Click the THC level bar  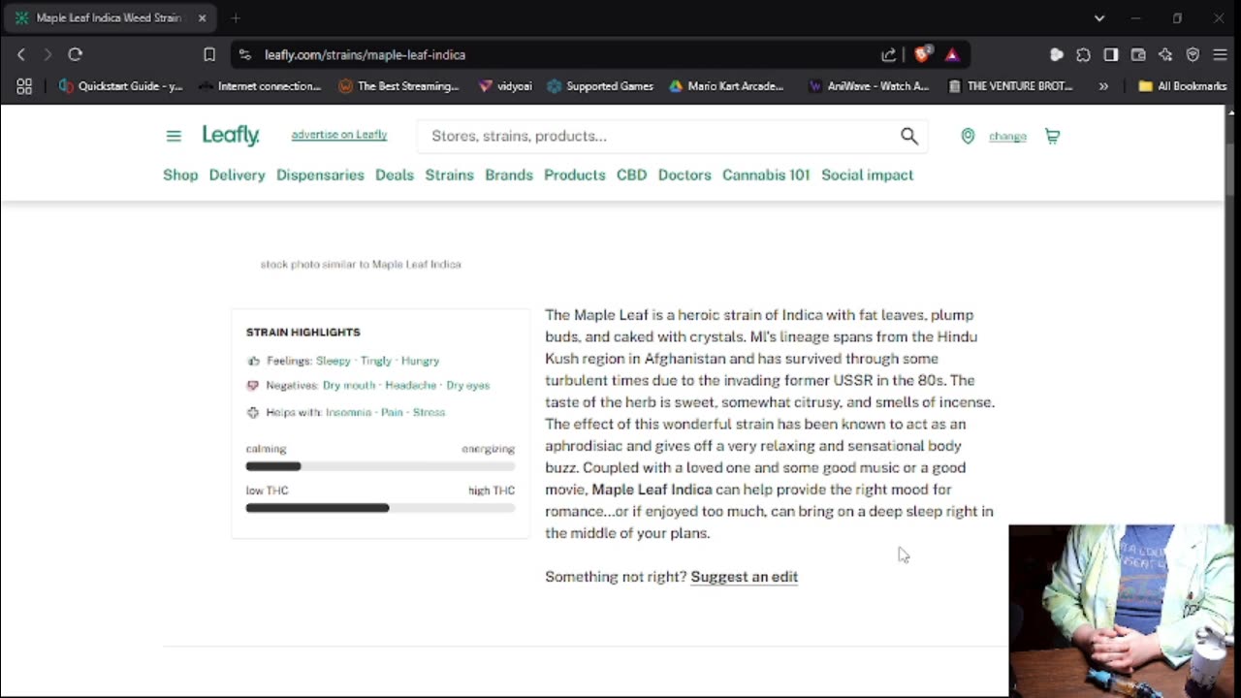pos(380,508)
